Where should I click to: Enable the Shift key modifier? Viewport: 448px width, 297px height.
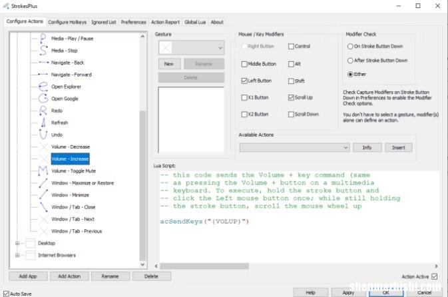click(291, 81)
